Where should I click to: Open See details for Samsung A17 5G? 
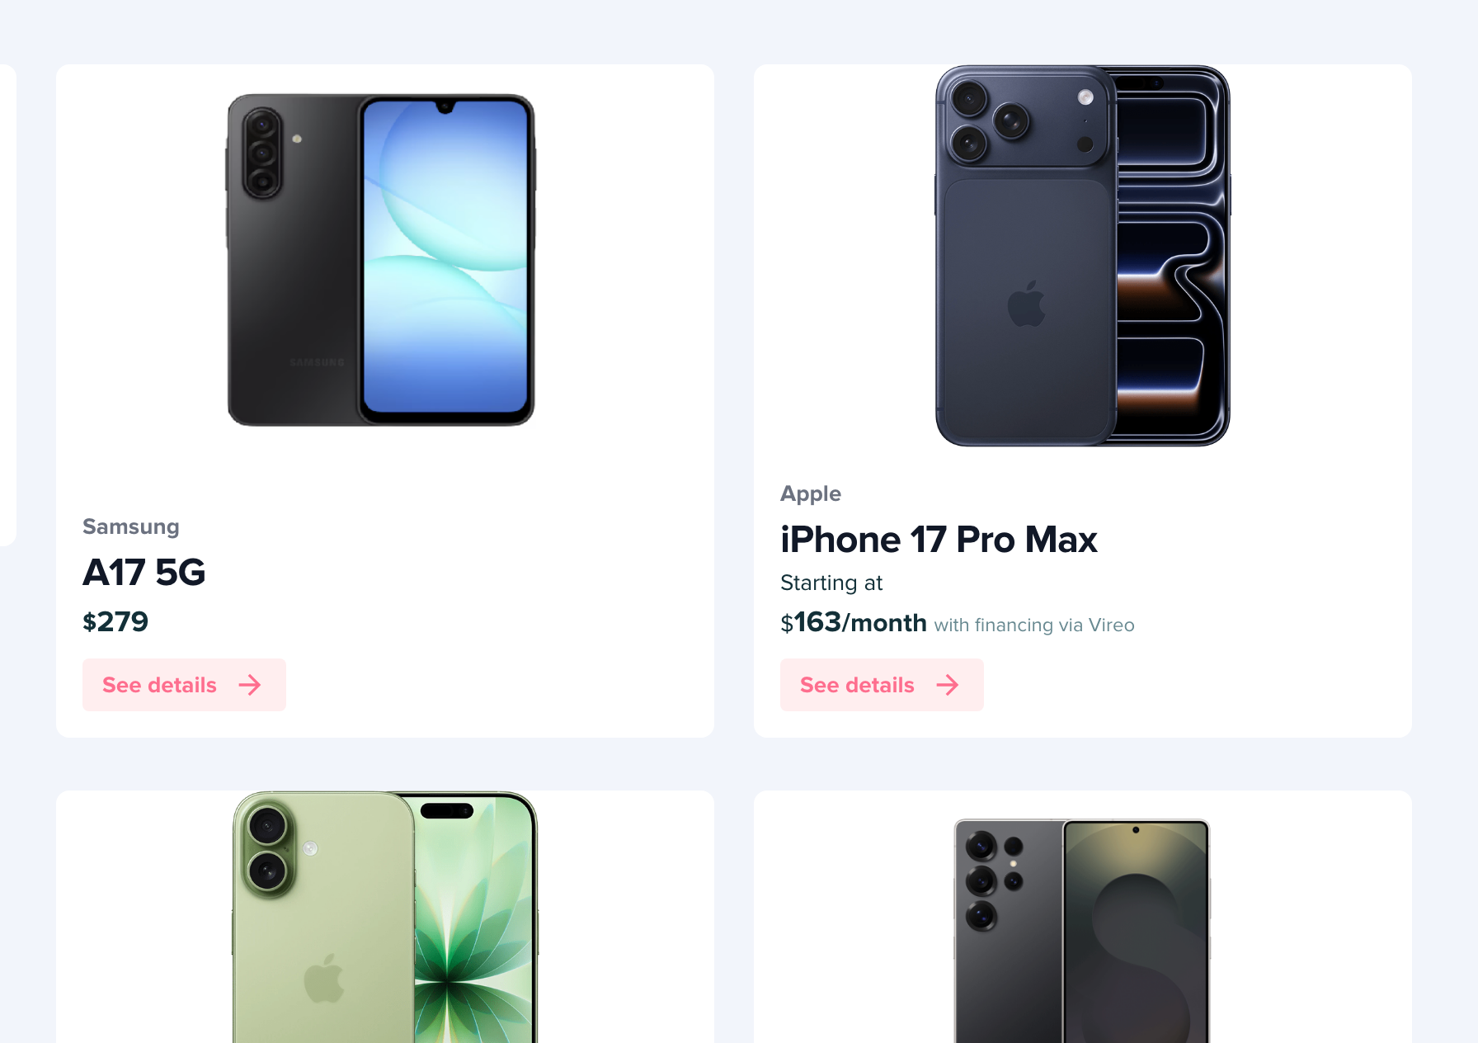[184, 685]
